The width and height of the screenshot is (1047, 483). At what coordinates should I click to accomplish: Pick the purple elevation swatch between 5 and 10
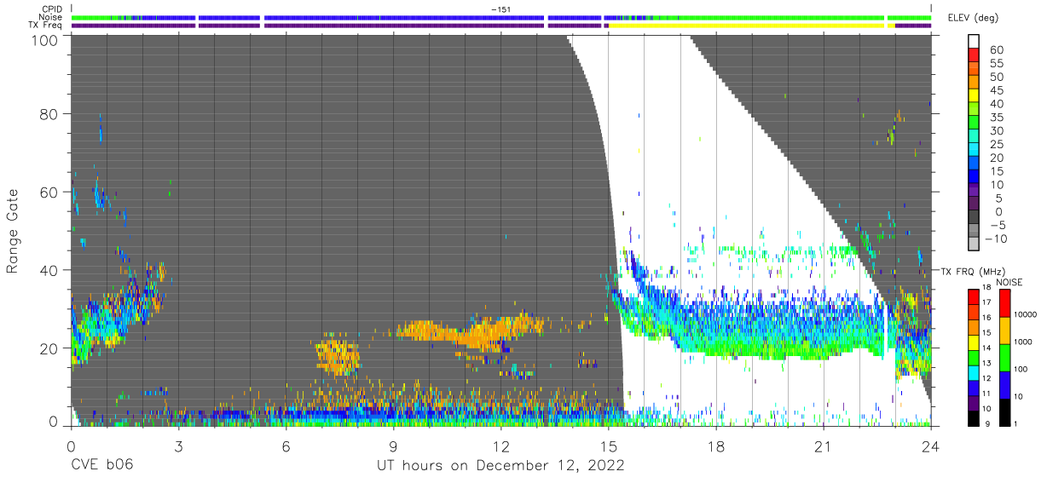[x=974, y=190]
